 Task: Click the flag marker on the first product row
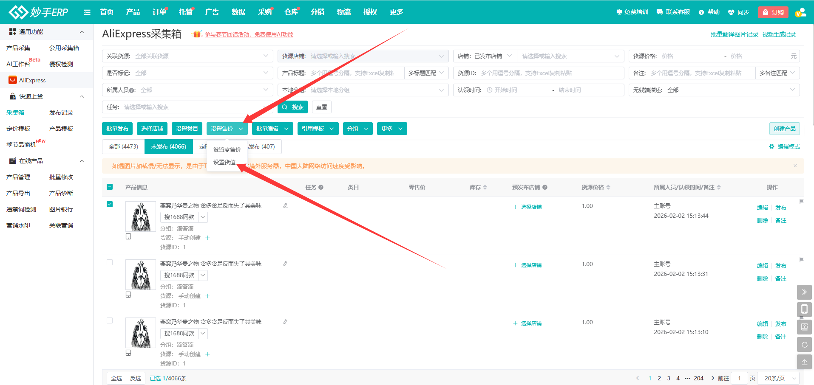pyautogui.click(x=801, y=202)
